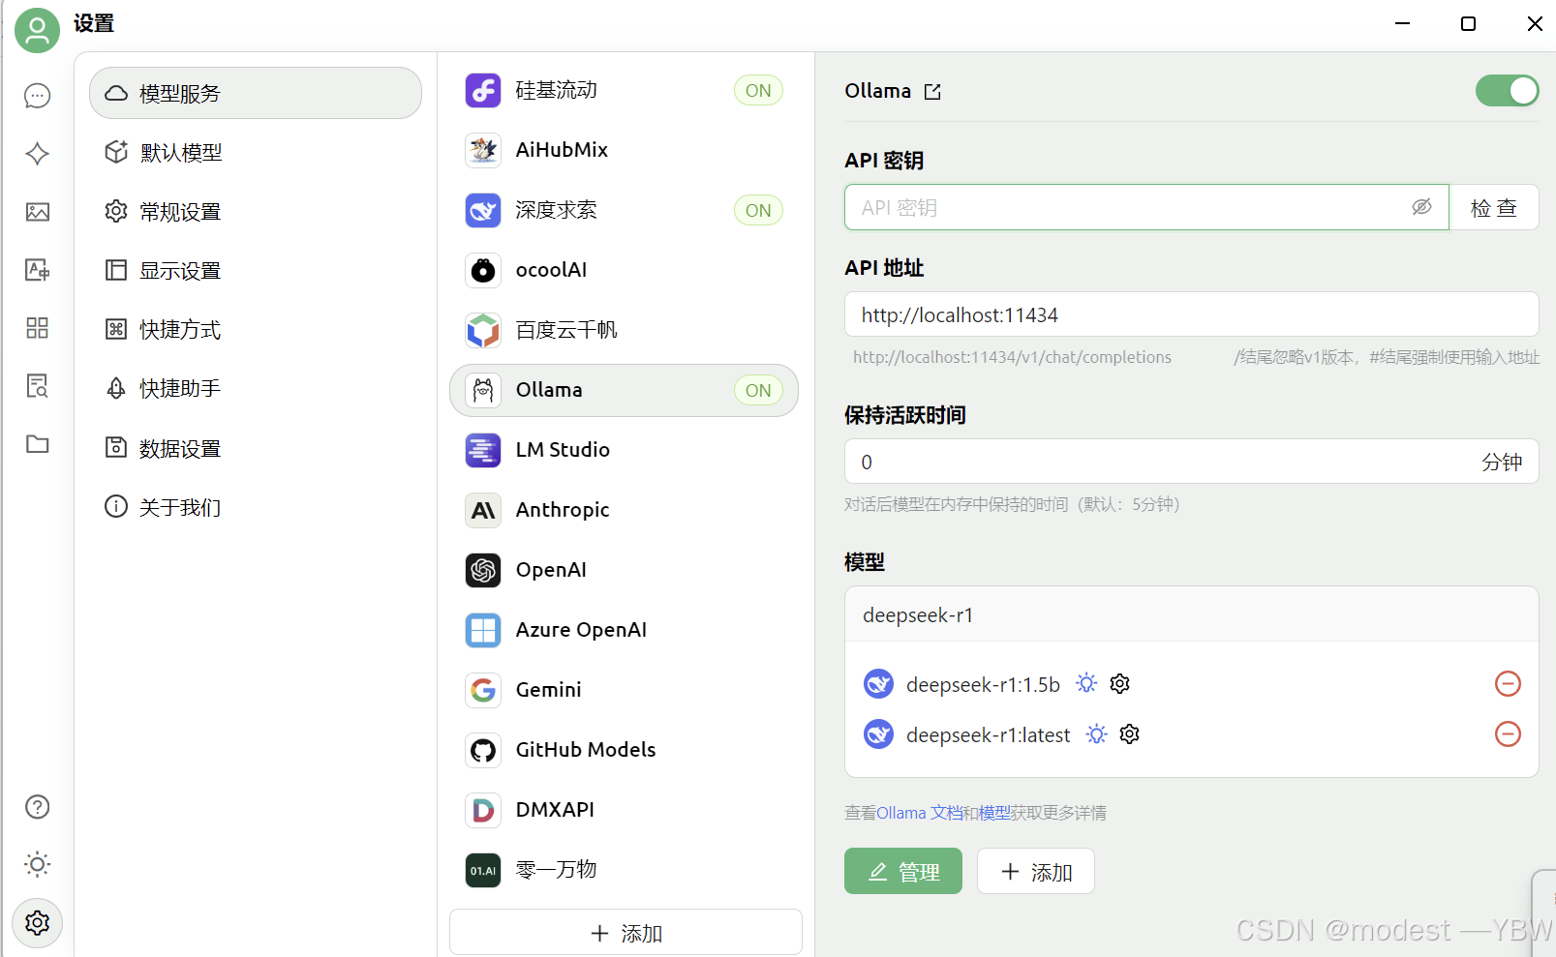Open 常规设置 settings menu
This screenshot has width=1556, height=957.
click(256, 212)
